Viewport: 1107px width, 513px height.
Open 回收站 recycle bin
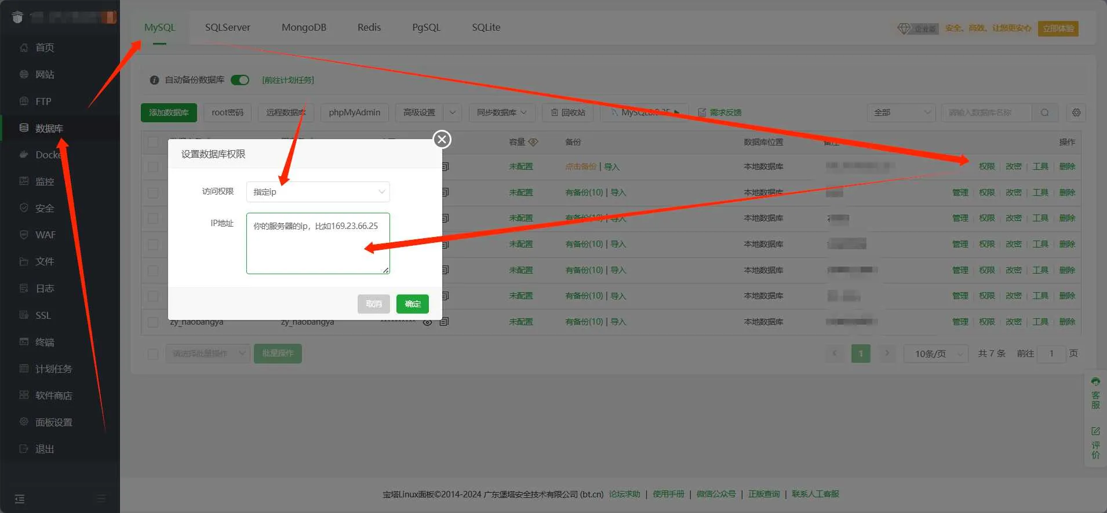tap(568, 112)
